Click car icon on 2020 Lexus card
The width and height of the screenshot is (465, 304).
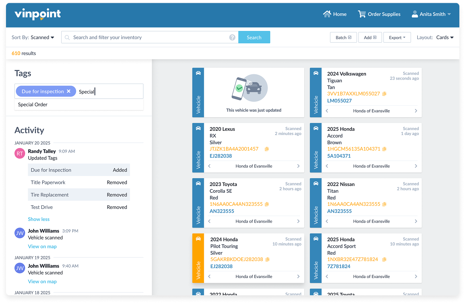tap(198, 128)
